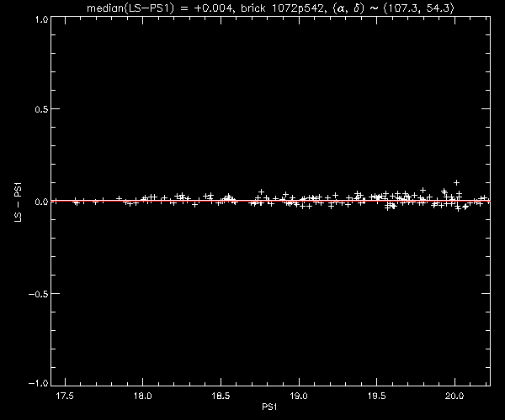The image size is (505, 420).
Task: Click the y-axis tick label 0.5
Action: pos(41,109)
